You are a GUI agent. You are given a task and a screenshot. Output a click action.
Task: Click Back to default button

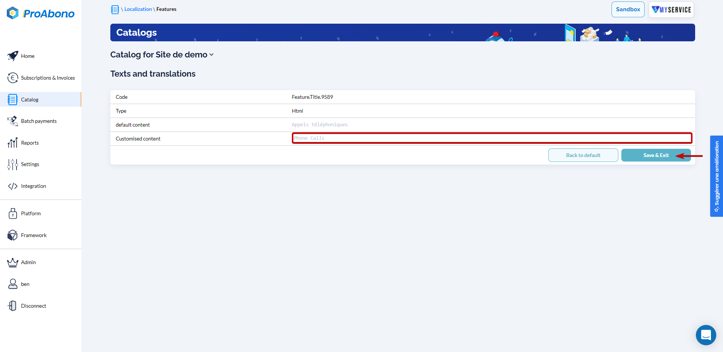coord(583,155)
